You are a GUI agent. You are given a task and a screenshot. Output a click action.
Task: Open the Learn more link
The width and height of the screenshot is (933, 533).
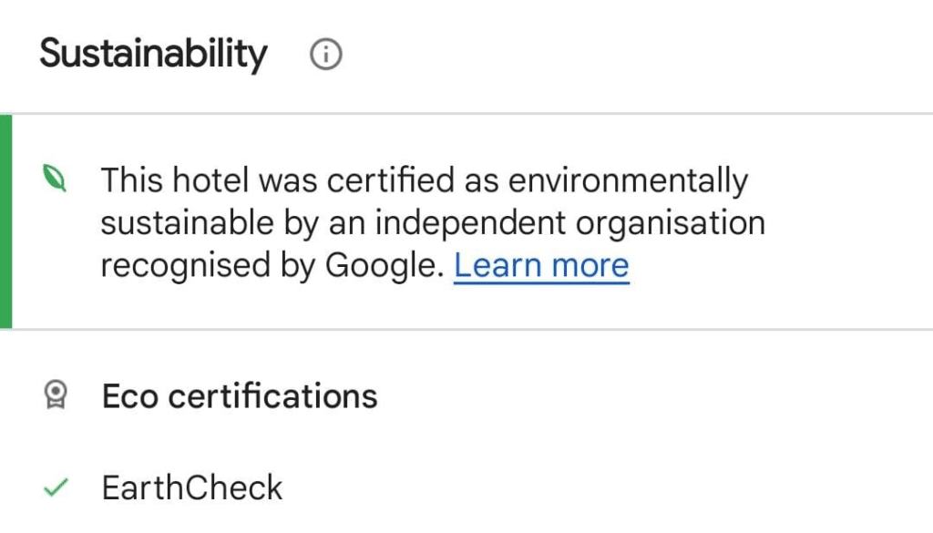coord(541,265)
